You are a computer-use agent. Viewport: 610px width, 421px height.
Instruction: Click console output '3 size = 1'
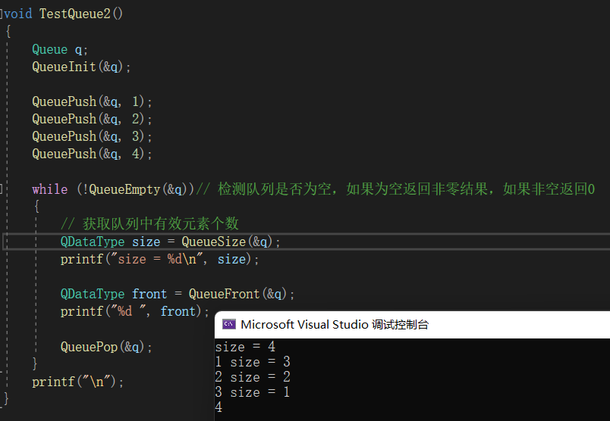coord(253,392)
